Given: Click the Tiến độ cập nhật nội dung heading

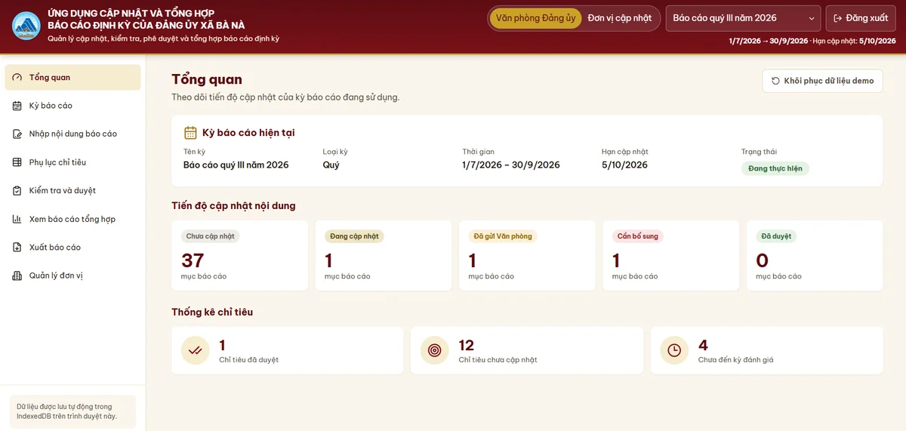Looking at the screenshot, I should [233, 205].
